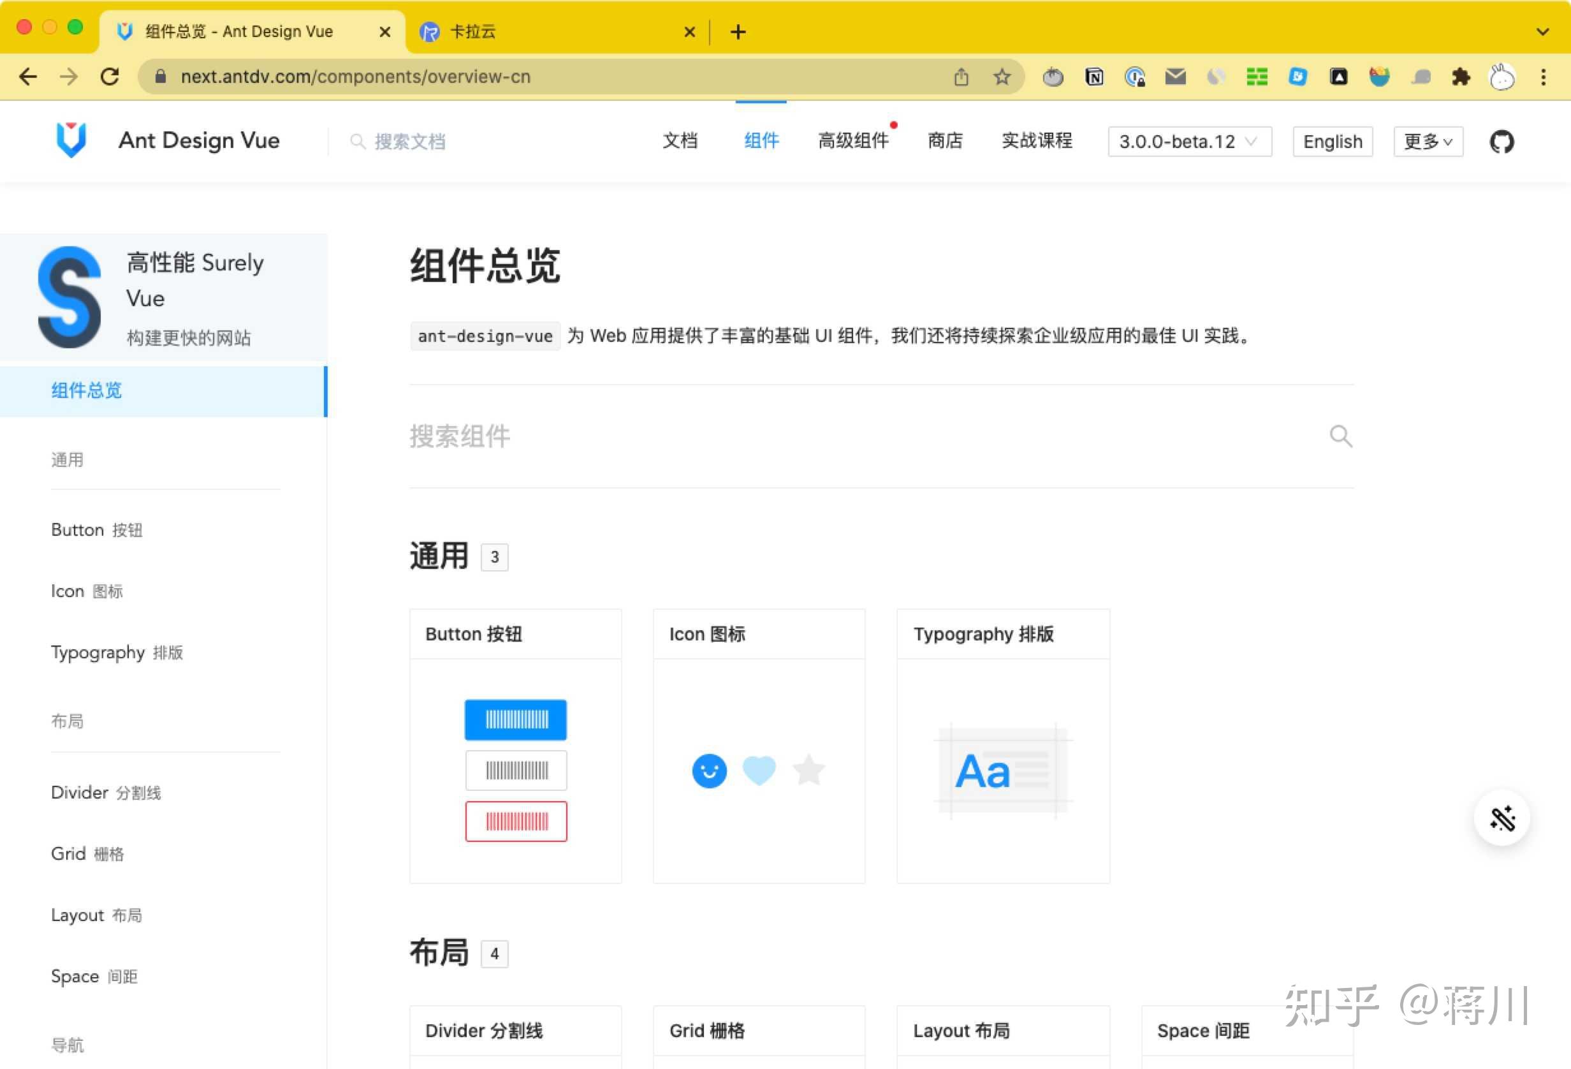The width and height of the screenshot is (1571, 1069).
Task: Switch to the 卡拉云 browser tab
Action: click(473, 31)
